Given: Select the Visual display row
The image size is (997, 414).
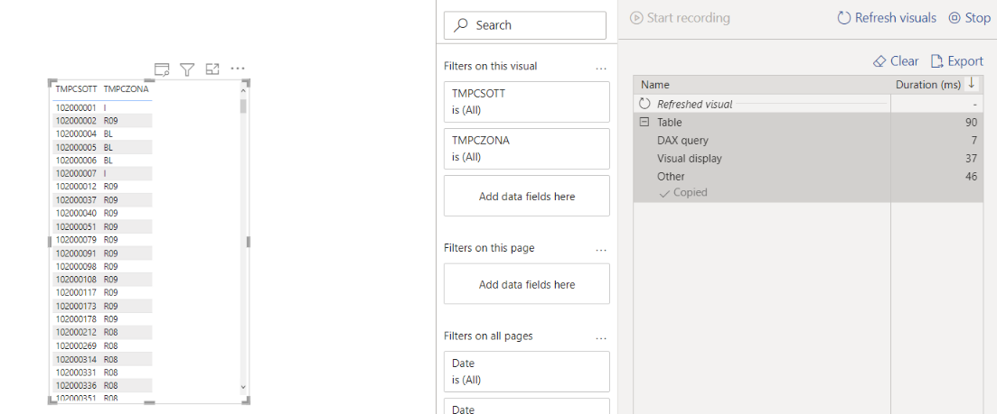Looking at the screenshot, I should pos(807,159).
